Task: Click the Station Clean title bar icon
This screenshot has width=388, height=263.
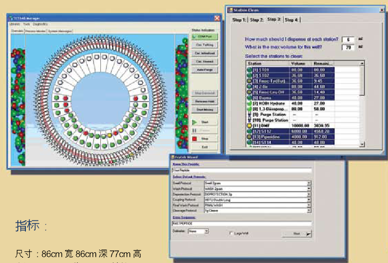Action: (x=231, y=10)
